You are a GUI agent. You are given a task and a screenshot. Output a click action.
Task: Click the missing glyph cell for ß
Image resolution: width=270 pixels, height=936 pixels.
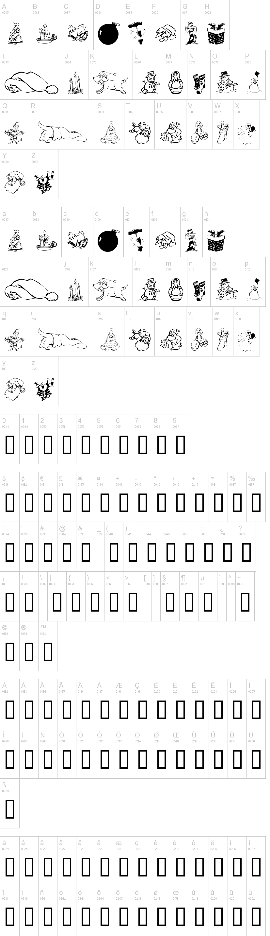(x=10, y=809)
